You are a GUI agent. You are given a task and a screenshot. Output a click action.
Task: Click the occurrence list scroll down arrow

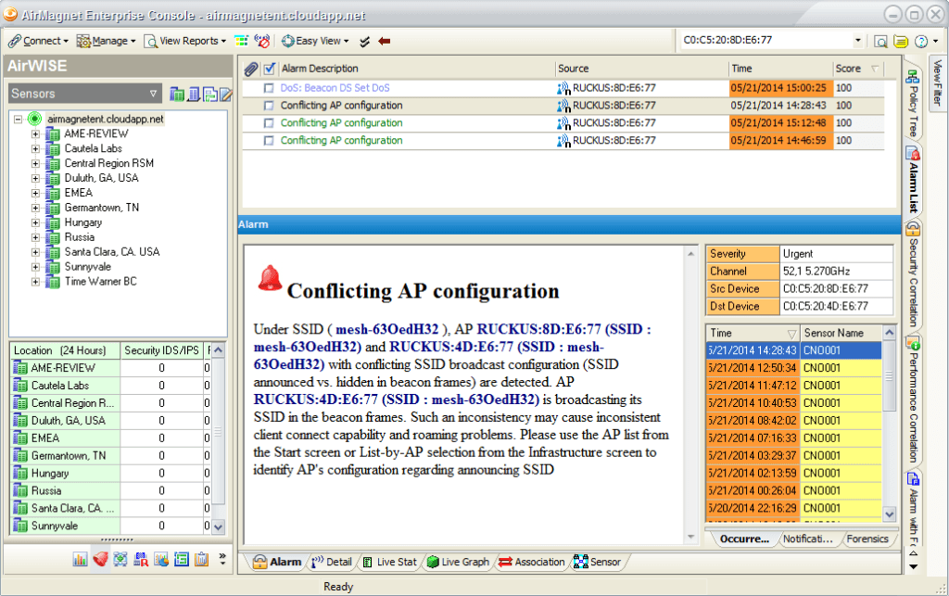(x=889, y=515)
